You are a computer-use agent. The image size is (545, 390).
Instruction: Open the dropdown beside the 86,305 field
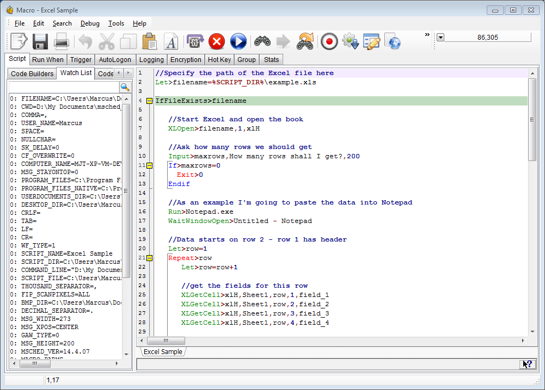point(440,38)
